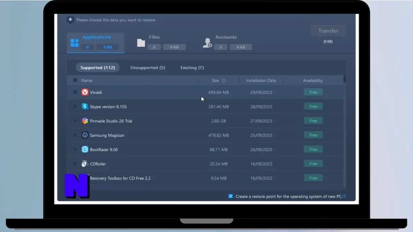Click the Skype app icon
The height and width of the screenshot is (232, 413).
point(85,106)
